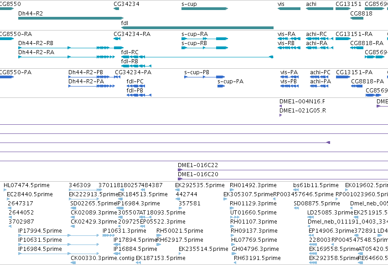Select EST EC28440.5prime
Image resolution: width=388 pixels, height=265 pixels.
pyautogui.click(x=30, y=194)
